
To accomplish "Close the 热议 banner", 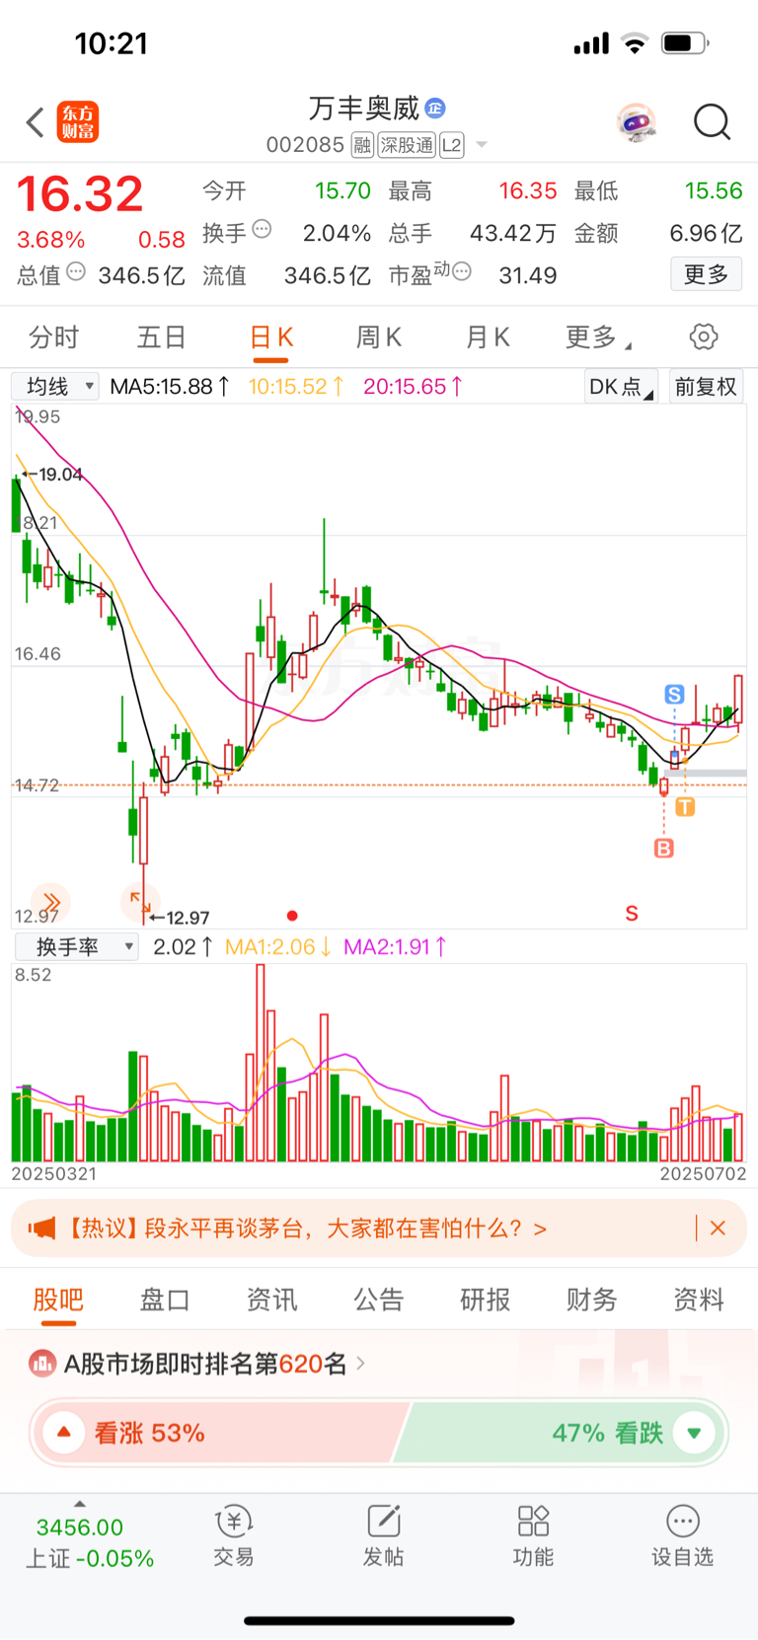I will (x=718, y=1229).
